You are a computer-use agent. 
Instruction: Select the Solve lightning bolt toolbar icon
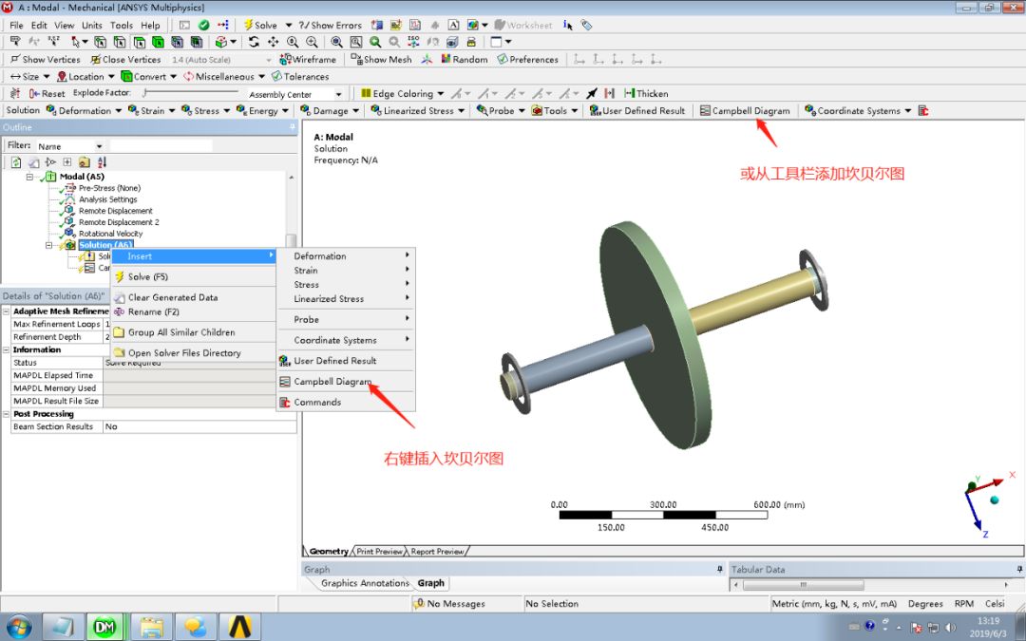(x=249, y=25)
